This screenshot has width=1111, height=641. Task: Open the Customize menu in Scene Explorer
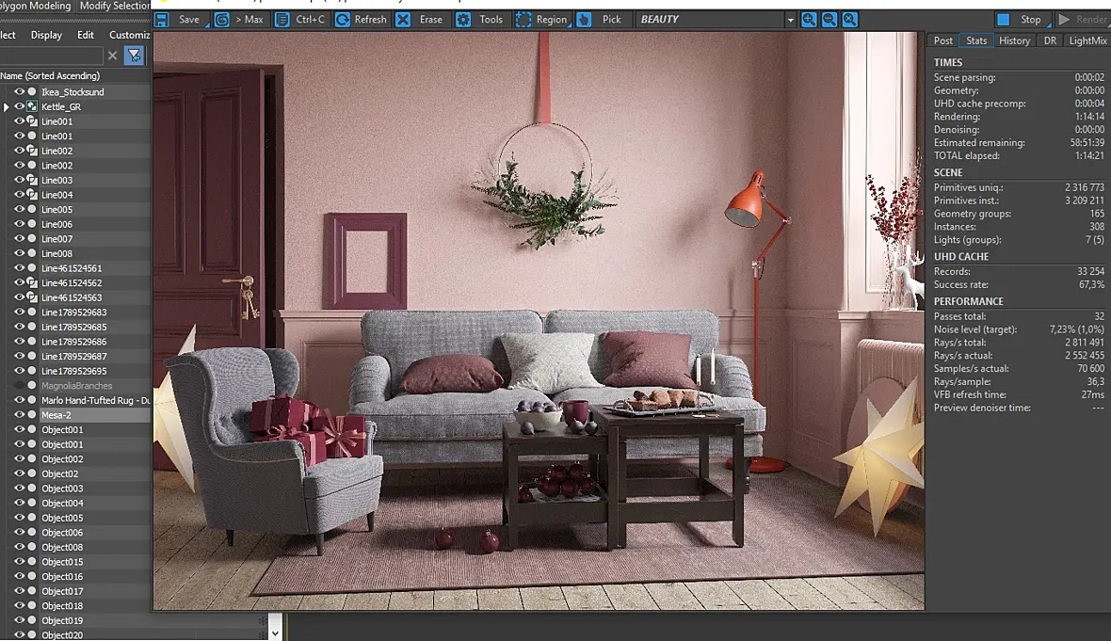[x=129, y=35]
